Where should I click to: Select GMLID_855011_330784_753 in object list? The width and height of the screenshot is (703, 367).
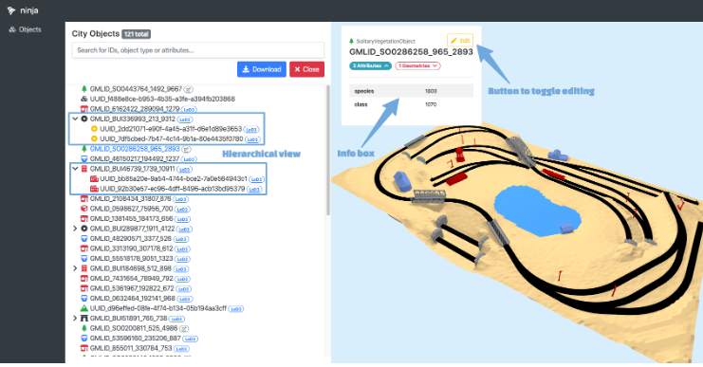(131, 348)
